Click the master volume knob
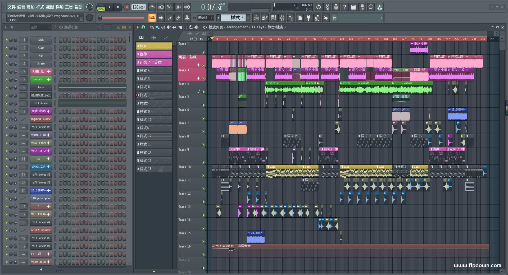This screenshot has height=275, width=508. click(x=90, y=7)
